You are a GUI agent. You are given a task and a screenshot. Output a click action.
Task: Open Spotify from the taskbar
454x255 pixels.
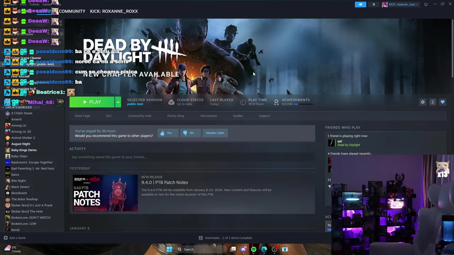point(254,249)
